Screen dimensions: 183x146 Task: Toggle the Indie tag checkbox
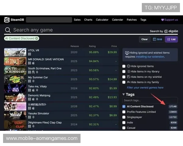tap(124, 123)
